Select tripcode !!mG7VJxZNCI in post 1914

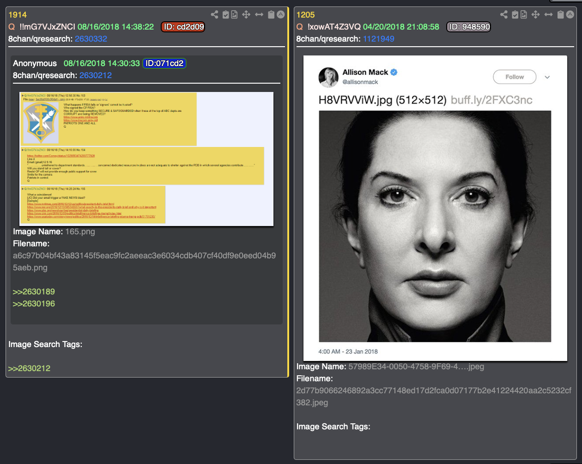click(x=48, y=27)
